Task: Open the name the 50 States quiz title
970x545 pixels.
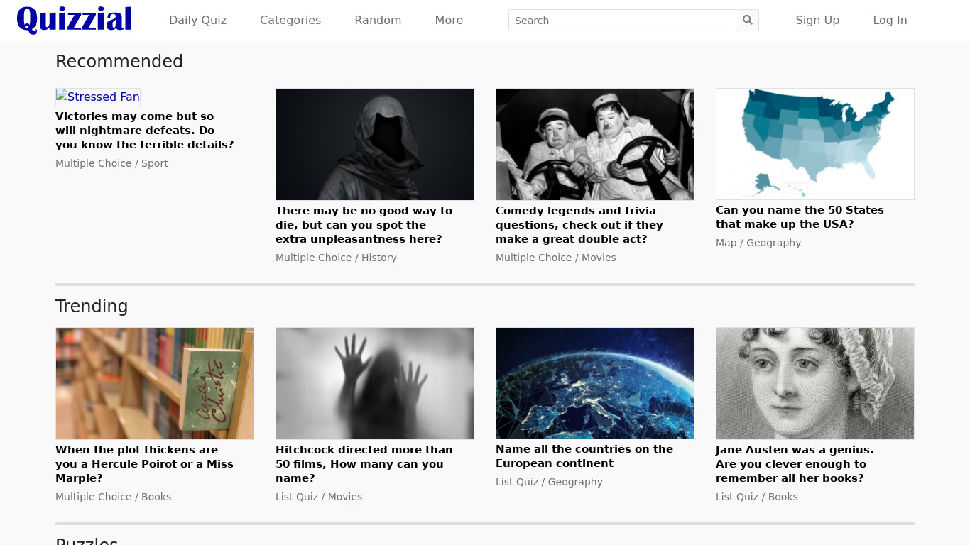Action: point(800,217)
